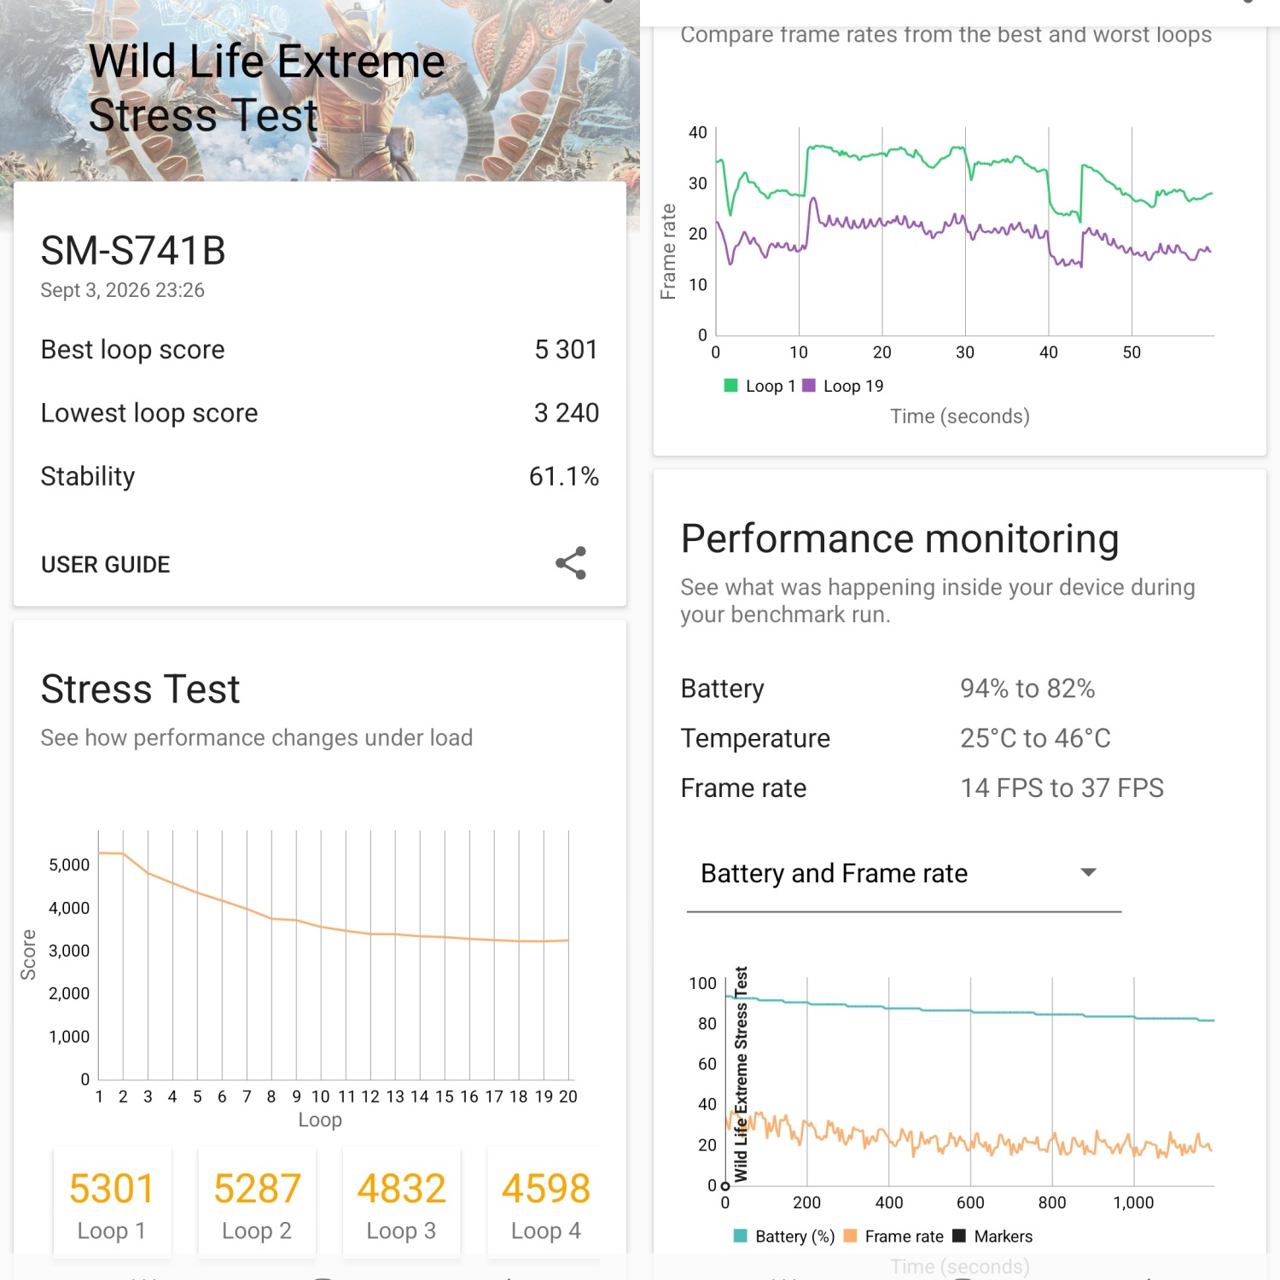
Task: Click the Markers legend label
Action: pos(1004,1236)
